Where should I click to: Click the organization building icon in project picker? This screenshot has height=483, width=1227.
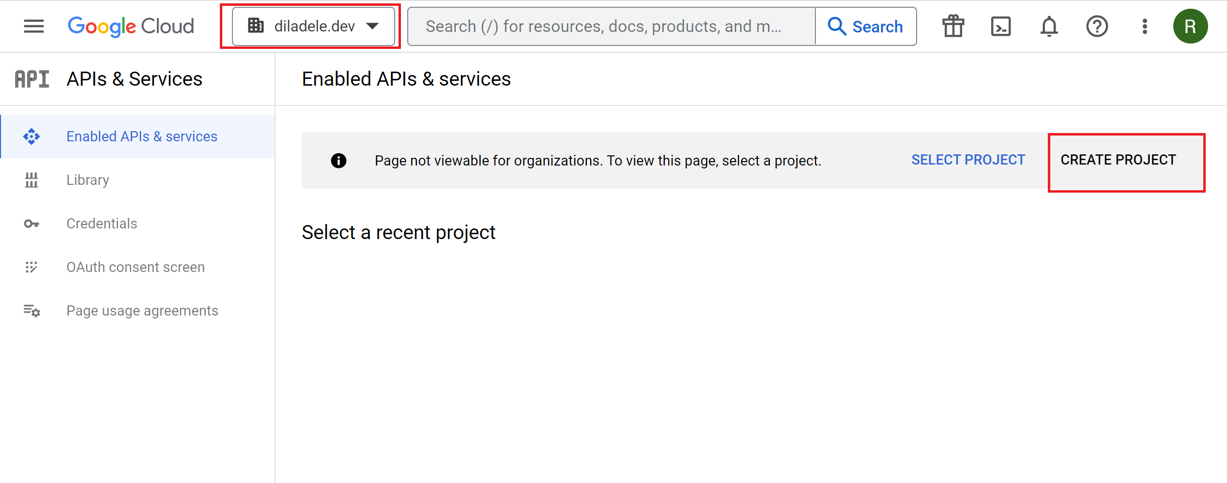click(256, 26)
